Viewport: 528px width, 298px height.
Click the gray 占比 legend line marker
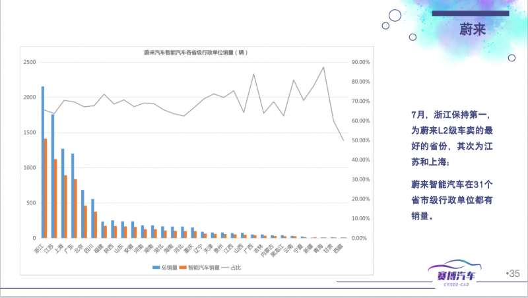click(225, 268)
